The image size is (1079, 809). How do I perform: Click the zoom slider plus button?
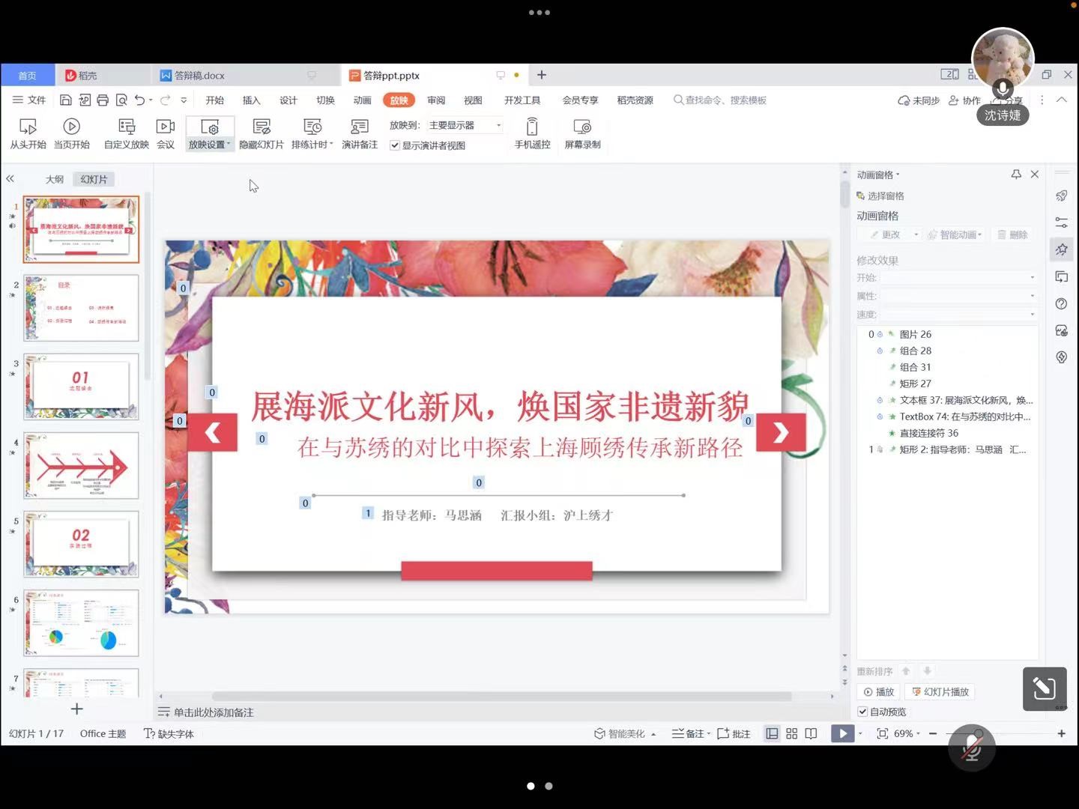click(x=1061, y=733)
